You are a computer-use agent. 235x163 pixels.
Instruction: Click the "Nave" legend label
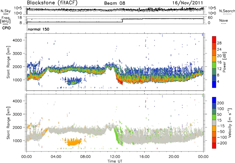tap(224, 20)
